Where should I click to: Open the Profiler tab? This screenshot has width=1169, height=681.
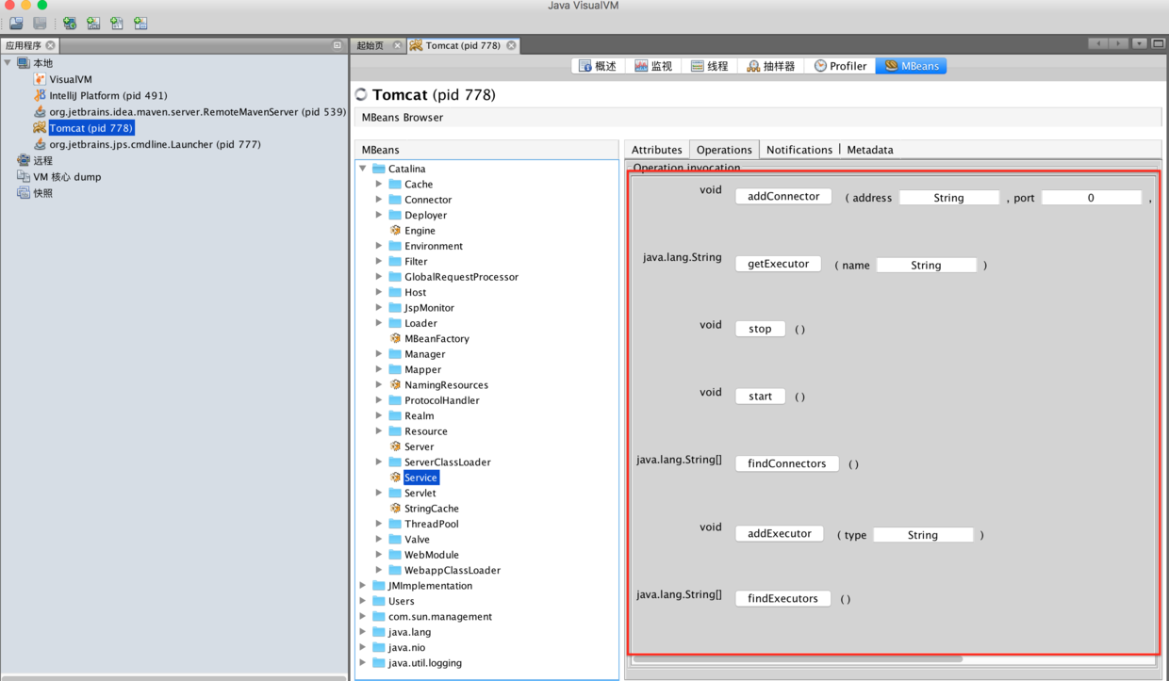[x=840, y=66]
